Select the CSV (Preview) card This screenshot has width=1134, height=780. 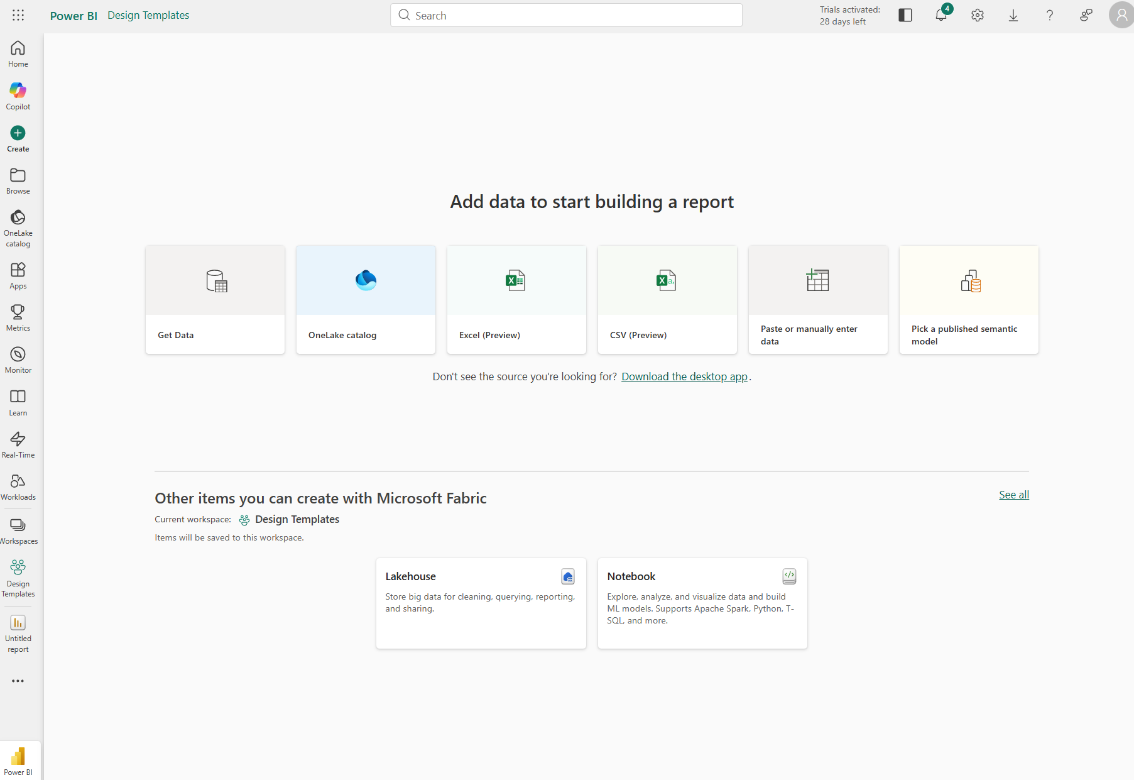pyautogui.click(x=667, y=300)
